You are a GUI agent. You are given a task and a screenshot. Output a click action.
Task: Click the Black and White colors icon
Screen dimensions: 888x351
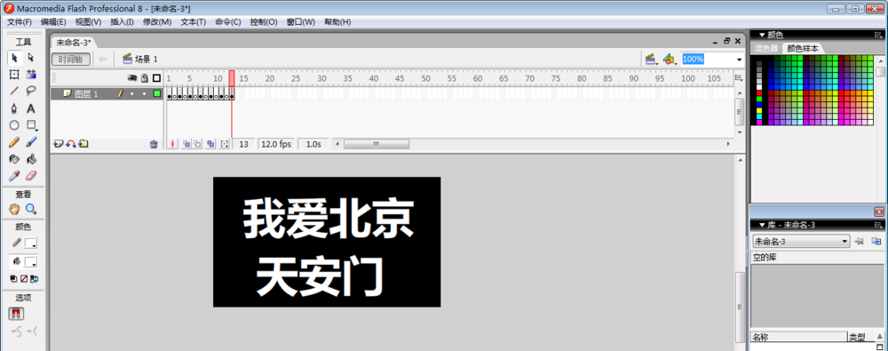[13, 279]
